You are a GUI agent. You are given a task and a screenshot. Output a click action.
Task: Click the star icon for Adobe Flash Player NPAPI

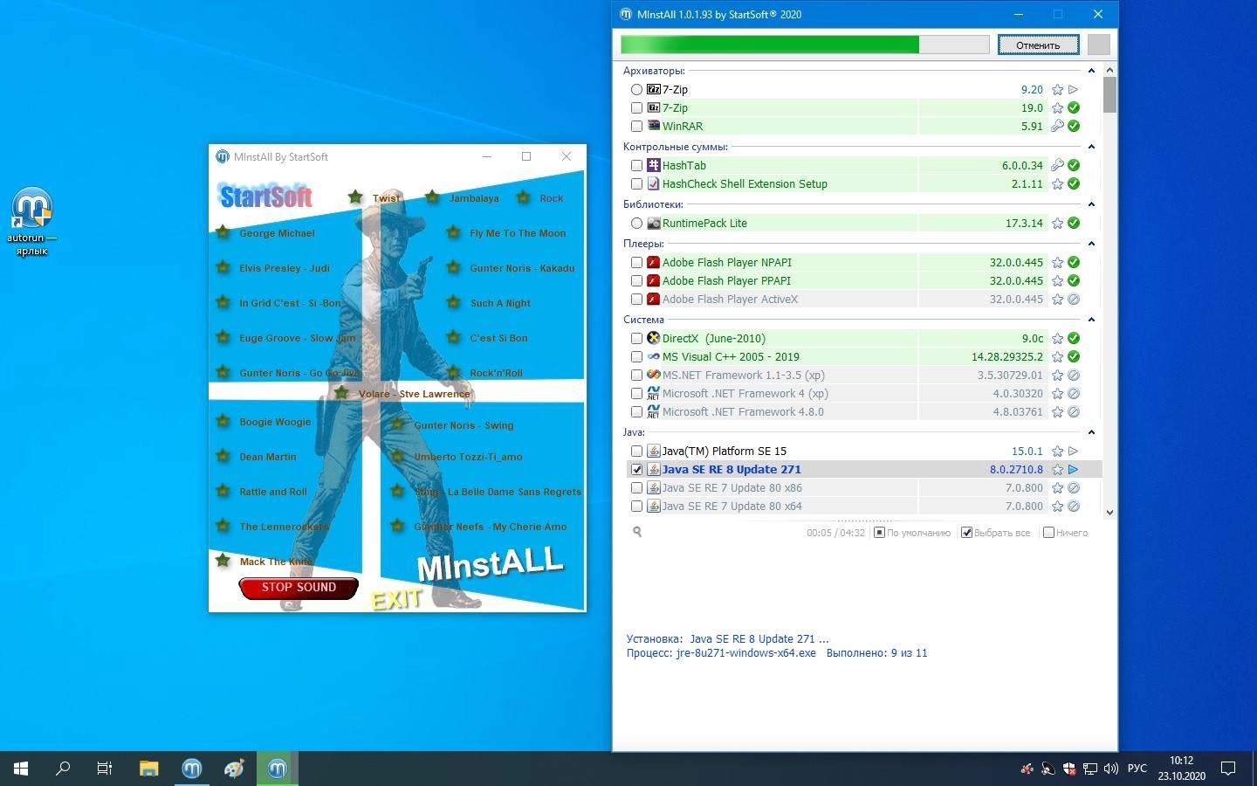[x=1057, y=262]
